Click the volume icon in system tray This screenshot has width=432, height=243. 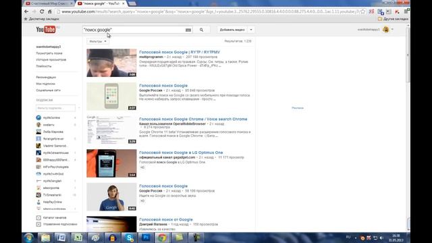[x=381, y=238]
